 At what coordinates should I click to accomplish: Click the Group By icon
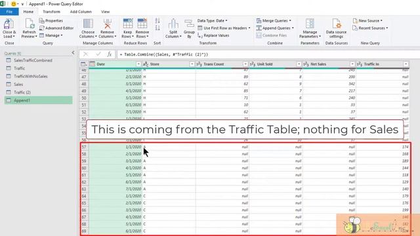[x=189, y=24]
